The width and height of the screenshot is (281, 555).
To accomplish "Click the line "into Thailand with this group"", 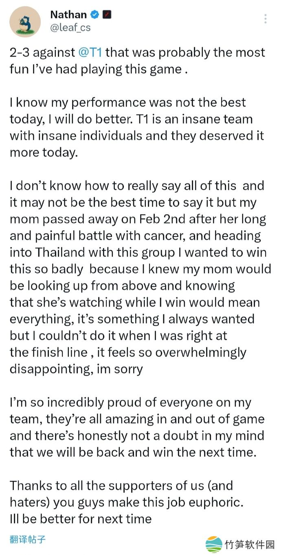I will click(x=138, y=253).
